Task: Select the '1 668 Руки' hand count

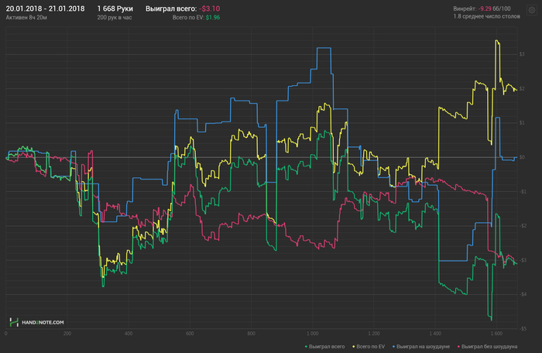Action: click(x=115, y=9)
